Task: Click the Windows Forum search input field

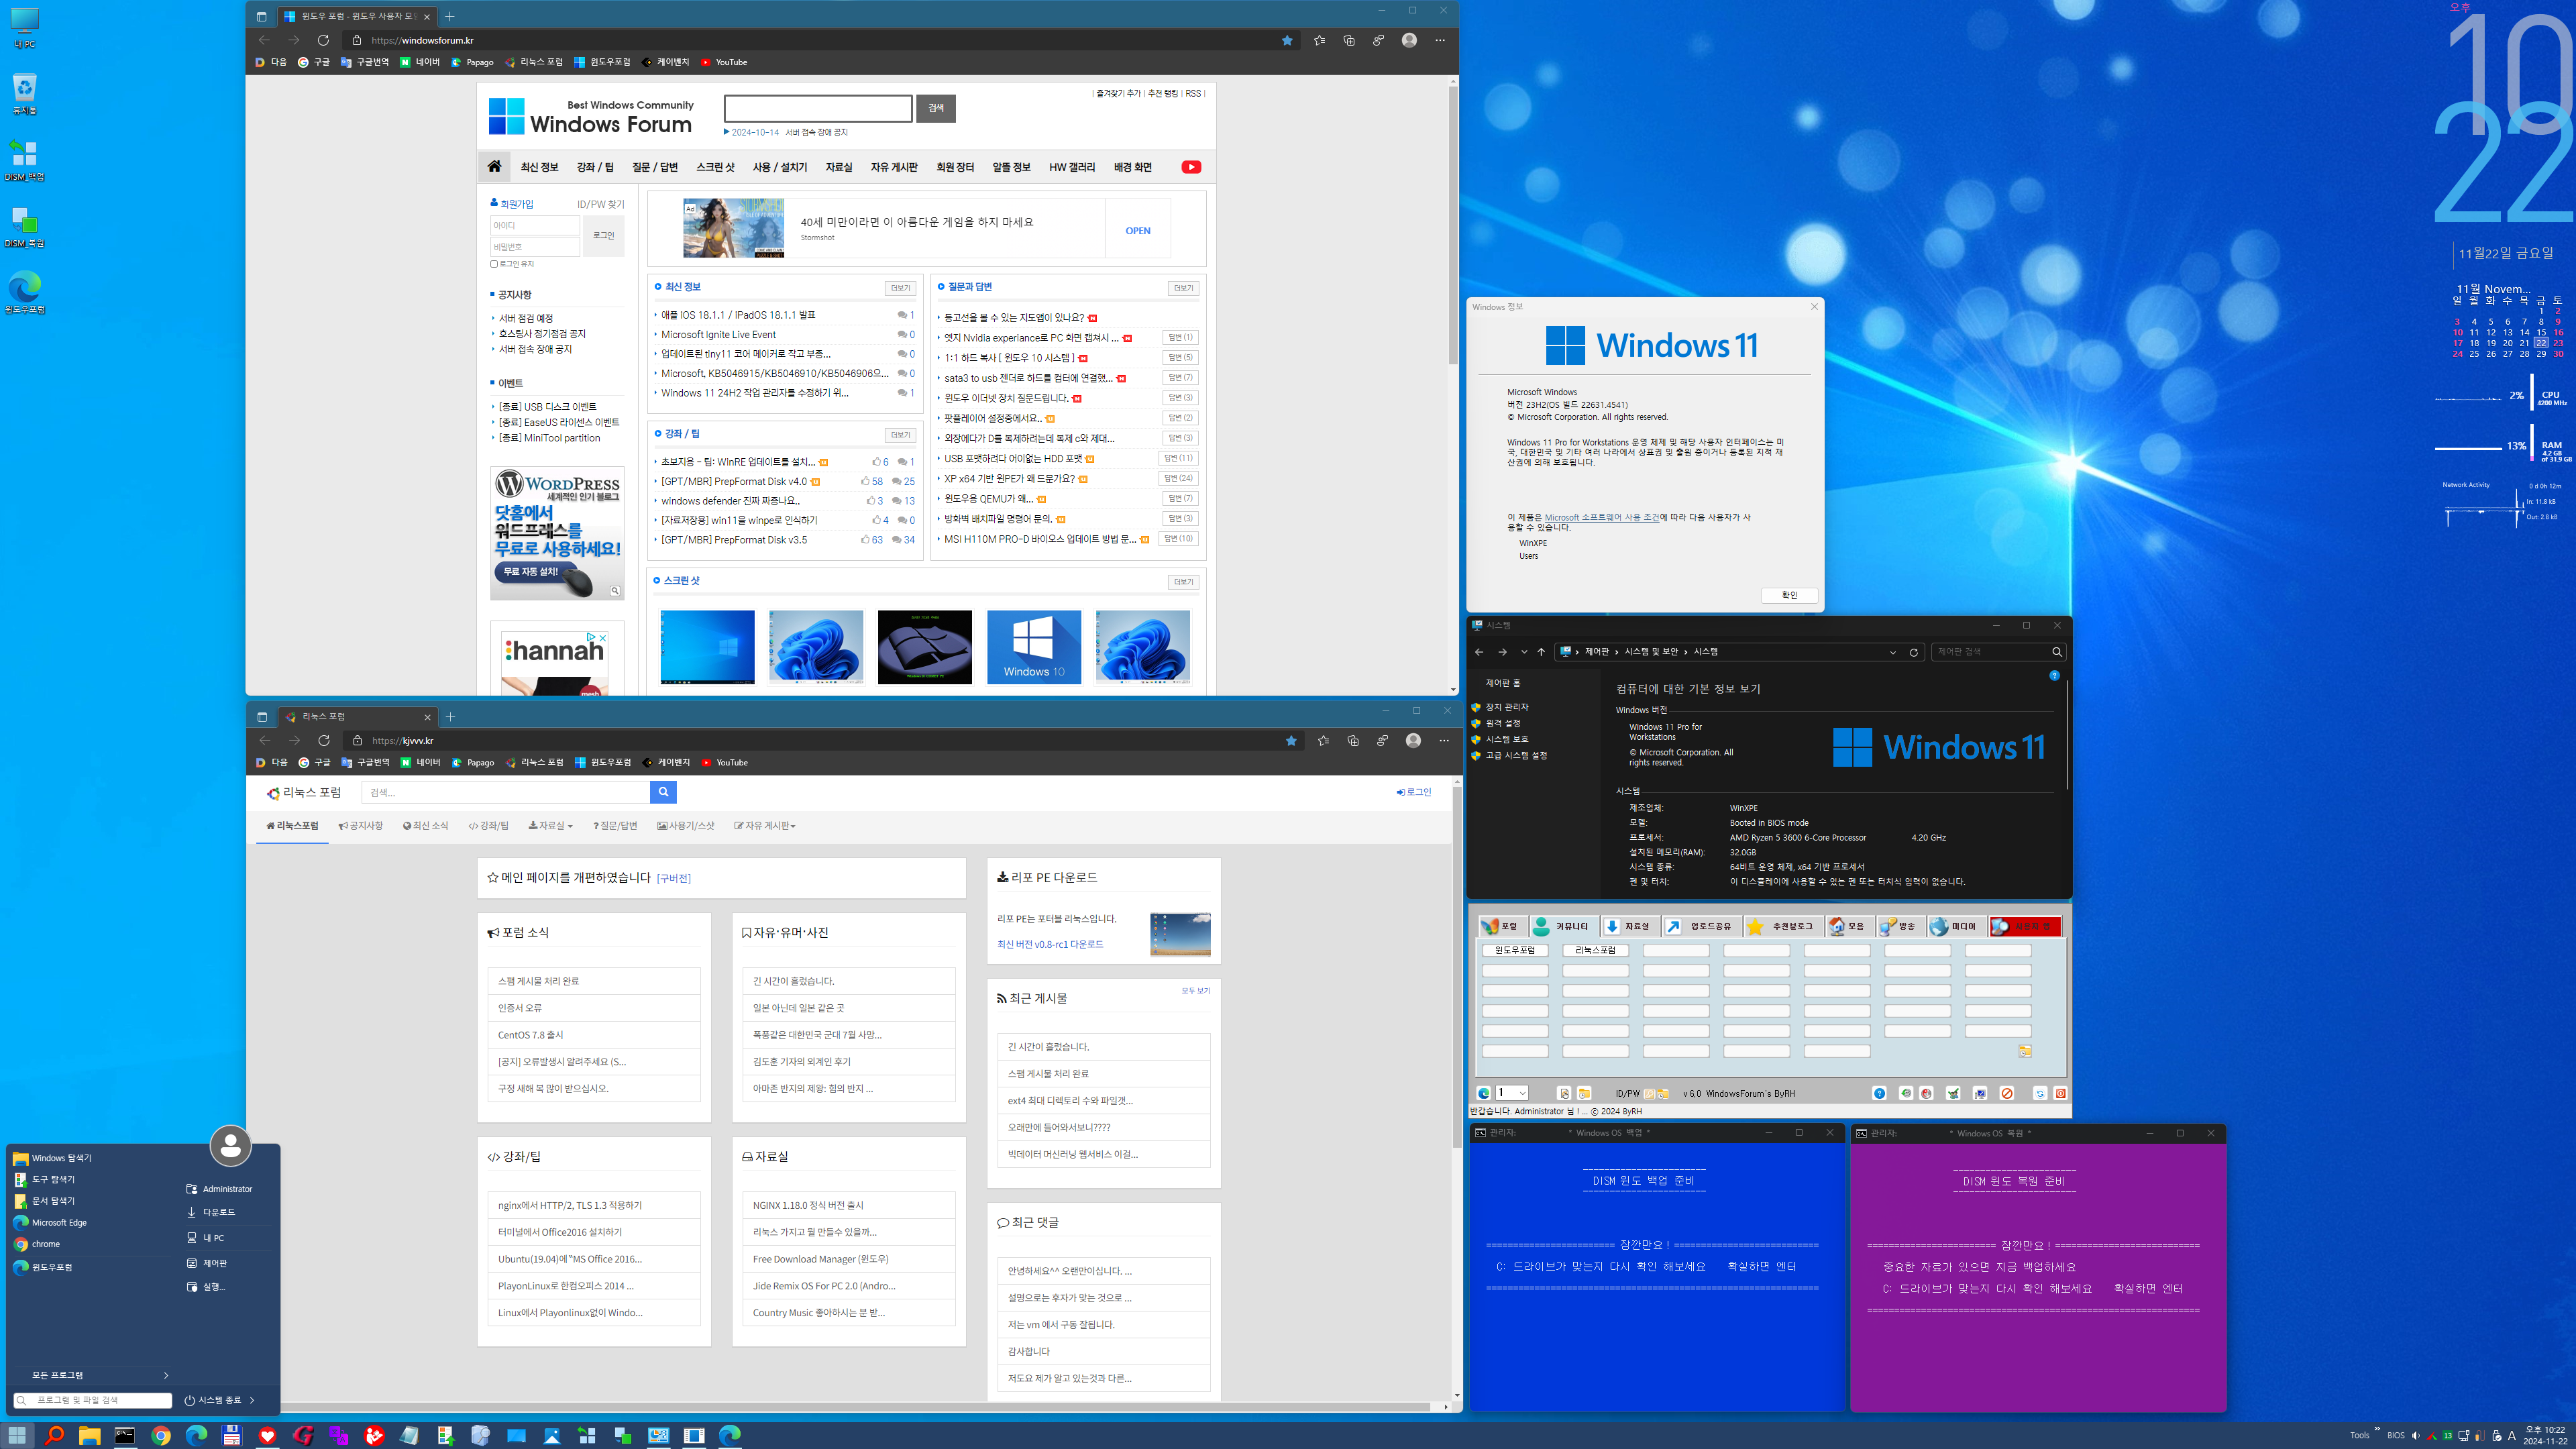Action: point(817,108)
